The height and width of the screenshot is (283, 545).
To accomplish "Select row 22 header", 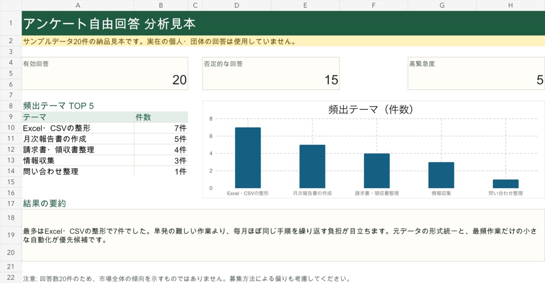I will point(11,278).
